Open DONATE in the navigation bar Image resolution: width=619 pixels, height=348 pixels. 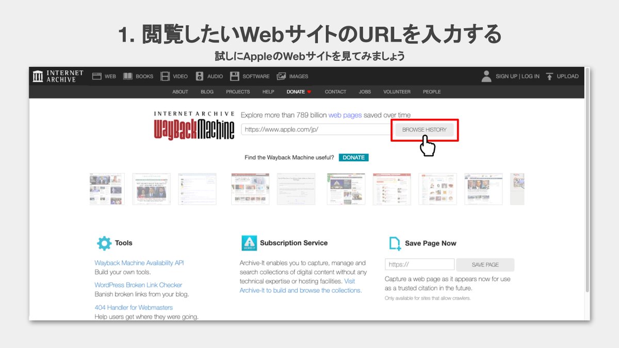point(299,92)
